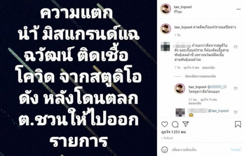Open @tao_tvpool mention in last comment
This screenshot has height=156, width=244.
pyautogui.click(x=218, y=111)
